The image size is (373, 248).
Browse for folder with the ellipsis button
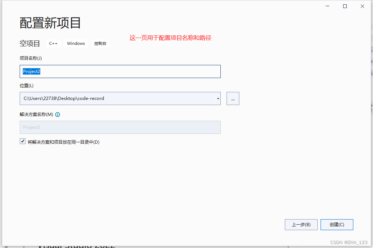[x=233, y=98]
